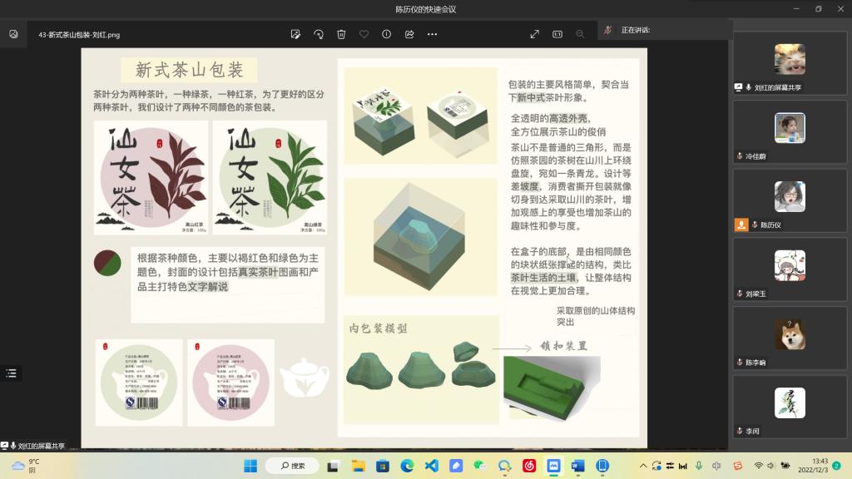Delete the picture with the trash icon
The width and height of the screenshot is (852, 479).
[x=341, y=34]
